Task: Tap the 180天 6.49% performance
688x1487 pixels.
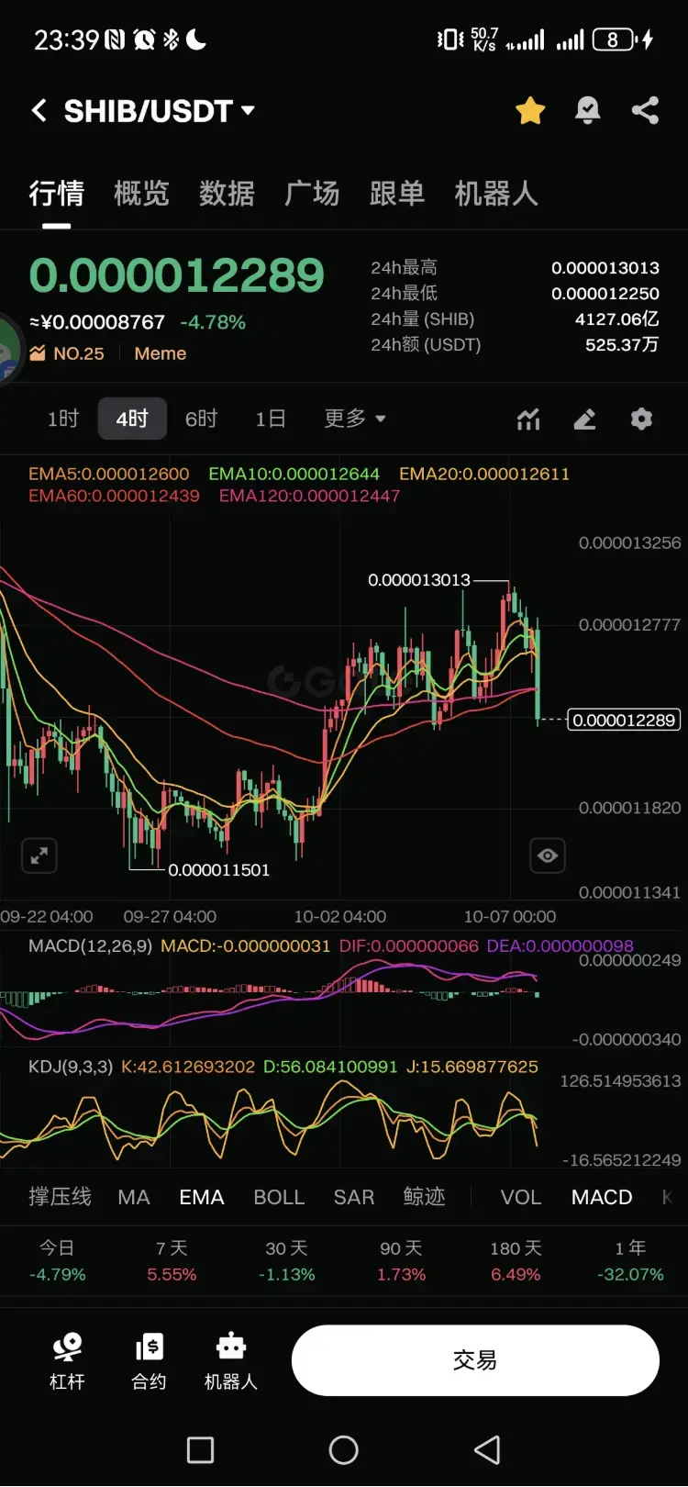Action: [x=516, y=1261]
